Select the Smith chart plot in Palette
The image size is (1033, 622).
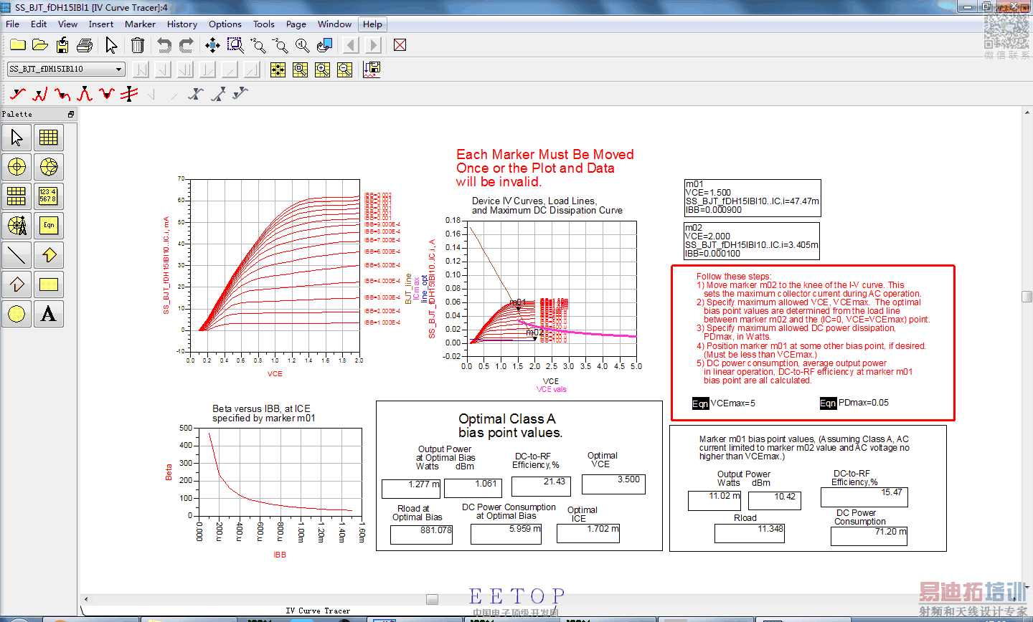tap(48, 167)
